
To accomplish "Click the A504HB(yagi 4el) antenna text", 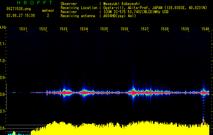I will coord(120,16).
